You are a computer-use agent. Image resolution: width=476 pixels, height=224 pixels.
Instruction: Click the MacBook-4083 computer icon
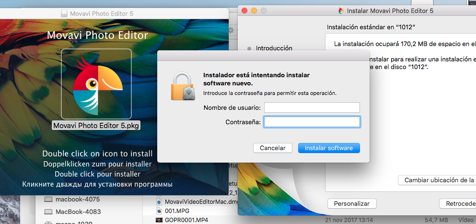pos(48,212)
